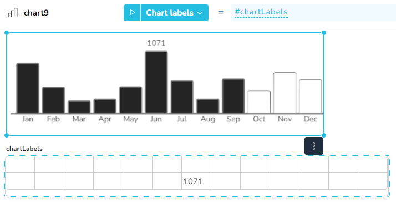
Task: Select the June bar labeled 1071
Action: click(x=156, y=82)
